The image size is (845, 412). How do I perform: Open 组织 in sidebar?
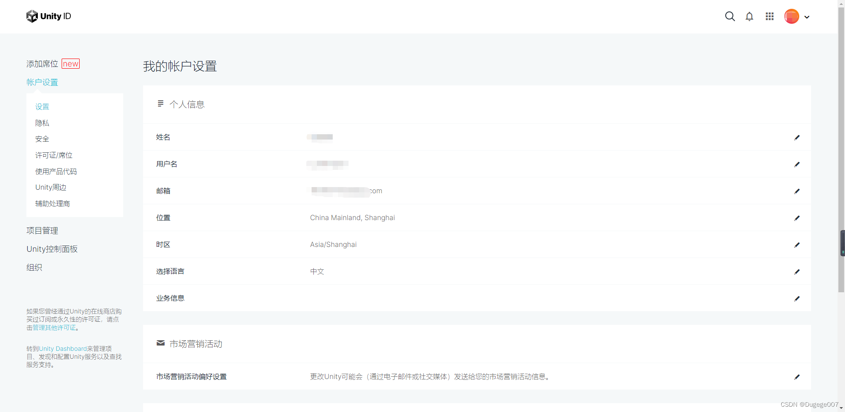(x=34, y=267)
